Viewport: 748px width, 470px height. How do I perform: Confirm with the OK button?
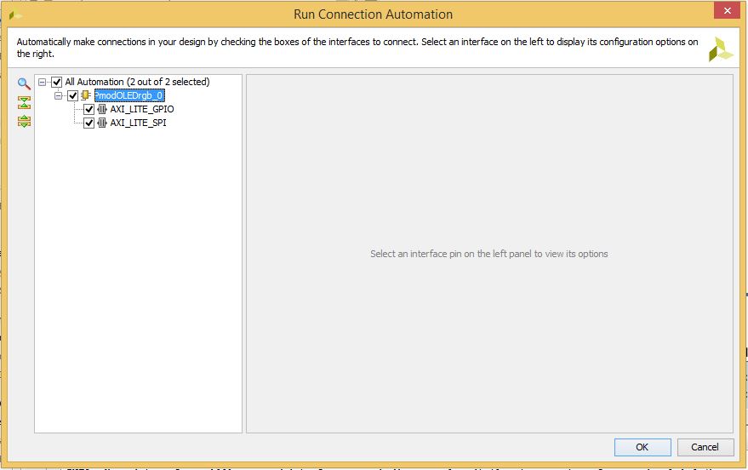tap(642, 447)
